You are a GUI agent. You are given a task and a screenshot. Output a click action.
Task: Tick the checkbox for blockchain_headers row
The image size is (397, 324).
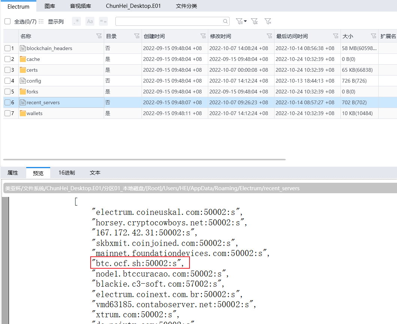pyautogui.click(x=7, y=48)
